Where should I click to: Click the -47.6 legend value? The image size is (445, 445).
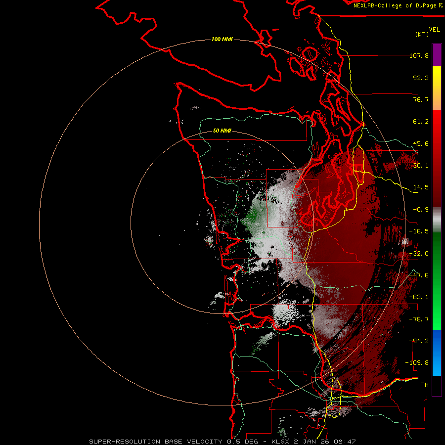tap(419, 275)
